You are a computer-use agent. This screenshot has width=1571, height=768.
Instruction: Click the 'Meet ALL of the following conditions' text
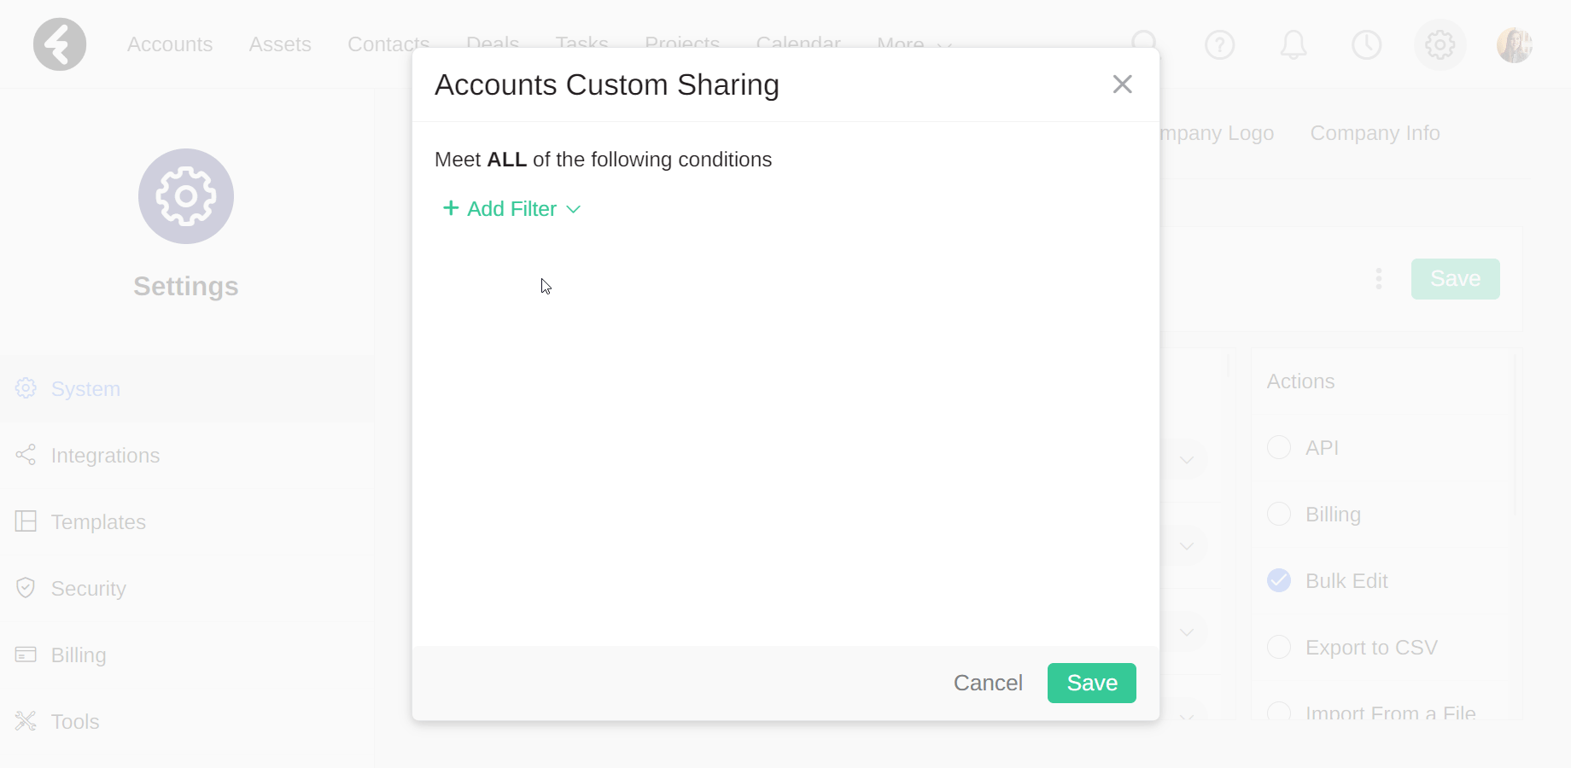(603, 160)
